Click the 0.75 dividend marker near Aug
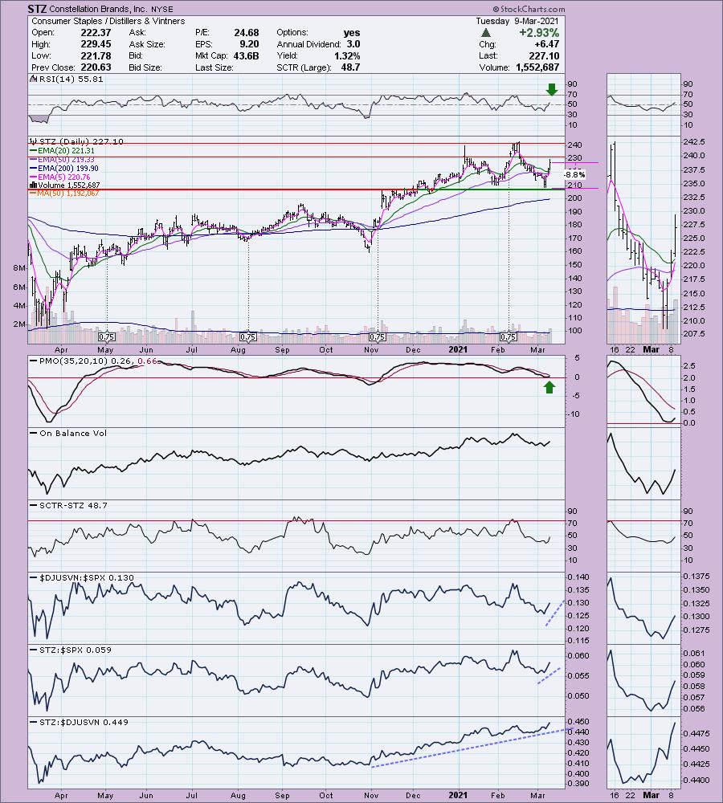 [x=248, y=337]
